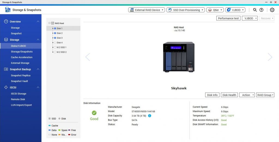Click the Storage database icon in the sidebar
The width and height of the screenshot is (279, 142).
(x=6, y=40)
